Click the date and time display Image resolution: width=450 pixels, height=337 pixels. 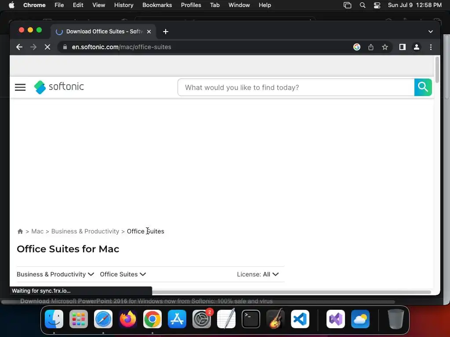pos(415,5)
